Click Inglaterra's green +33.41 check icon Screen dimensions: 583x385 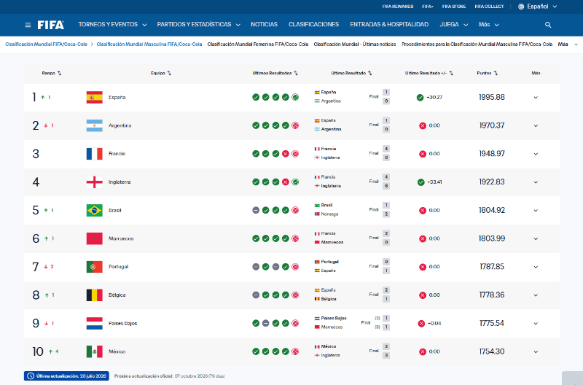click(x=420, y=182)
